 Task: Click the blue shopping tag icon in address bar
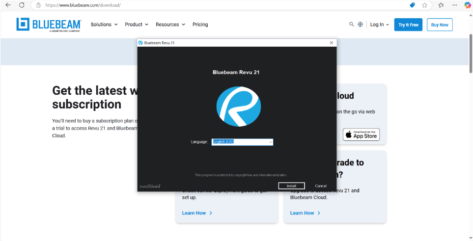click(412, 5)
